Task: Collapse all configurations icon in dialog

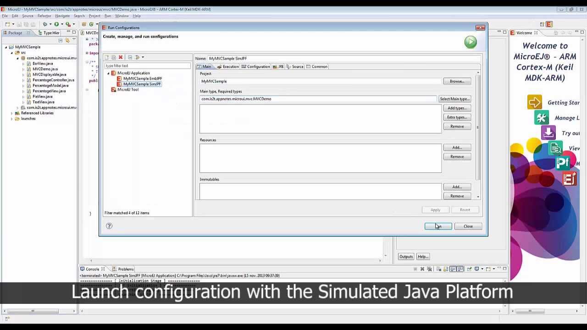Action: point(130,57)
